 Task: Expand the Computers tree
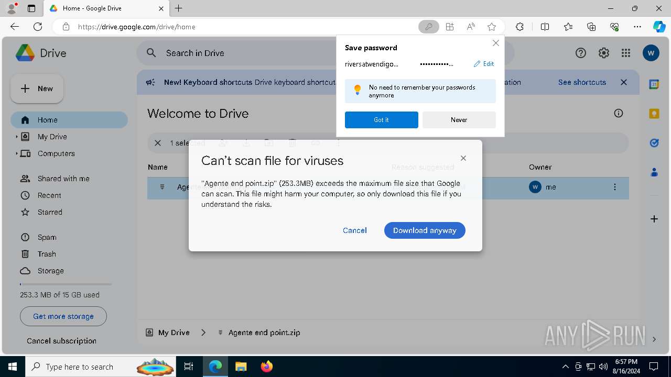pyautogui.click(x=16, y=153)
